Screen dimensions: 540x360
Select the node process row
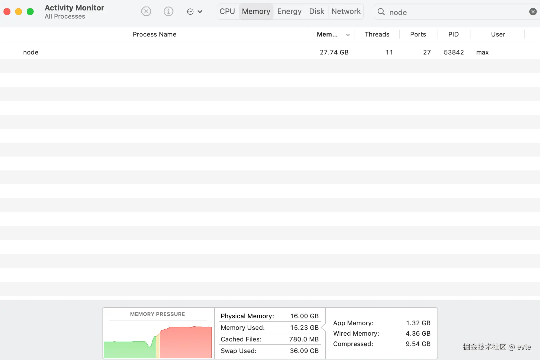coord(270,52)
